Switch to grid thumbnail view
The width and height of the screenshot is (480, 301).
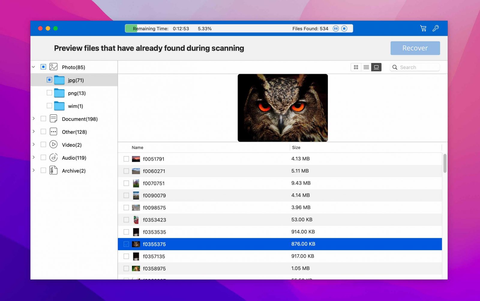pos(356,67)
